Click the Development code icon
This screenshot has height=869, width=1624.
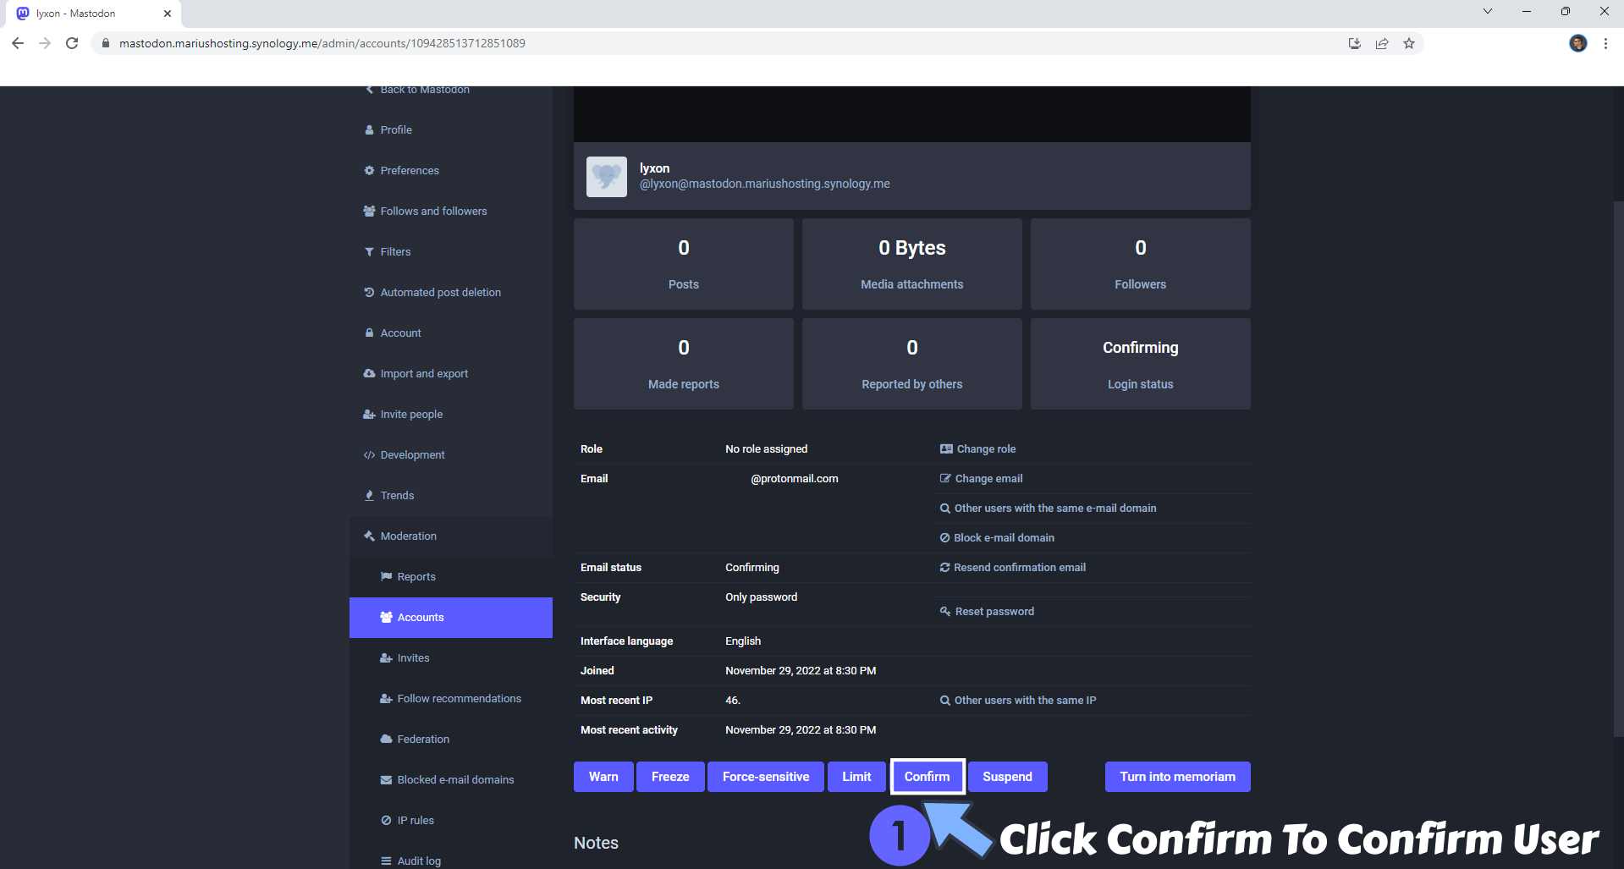pyautogui.click(x=369, y=455)
